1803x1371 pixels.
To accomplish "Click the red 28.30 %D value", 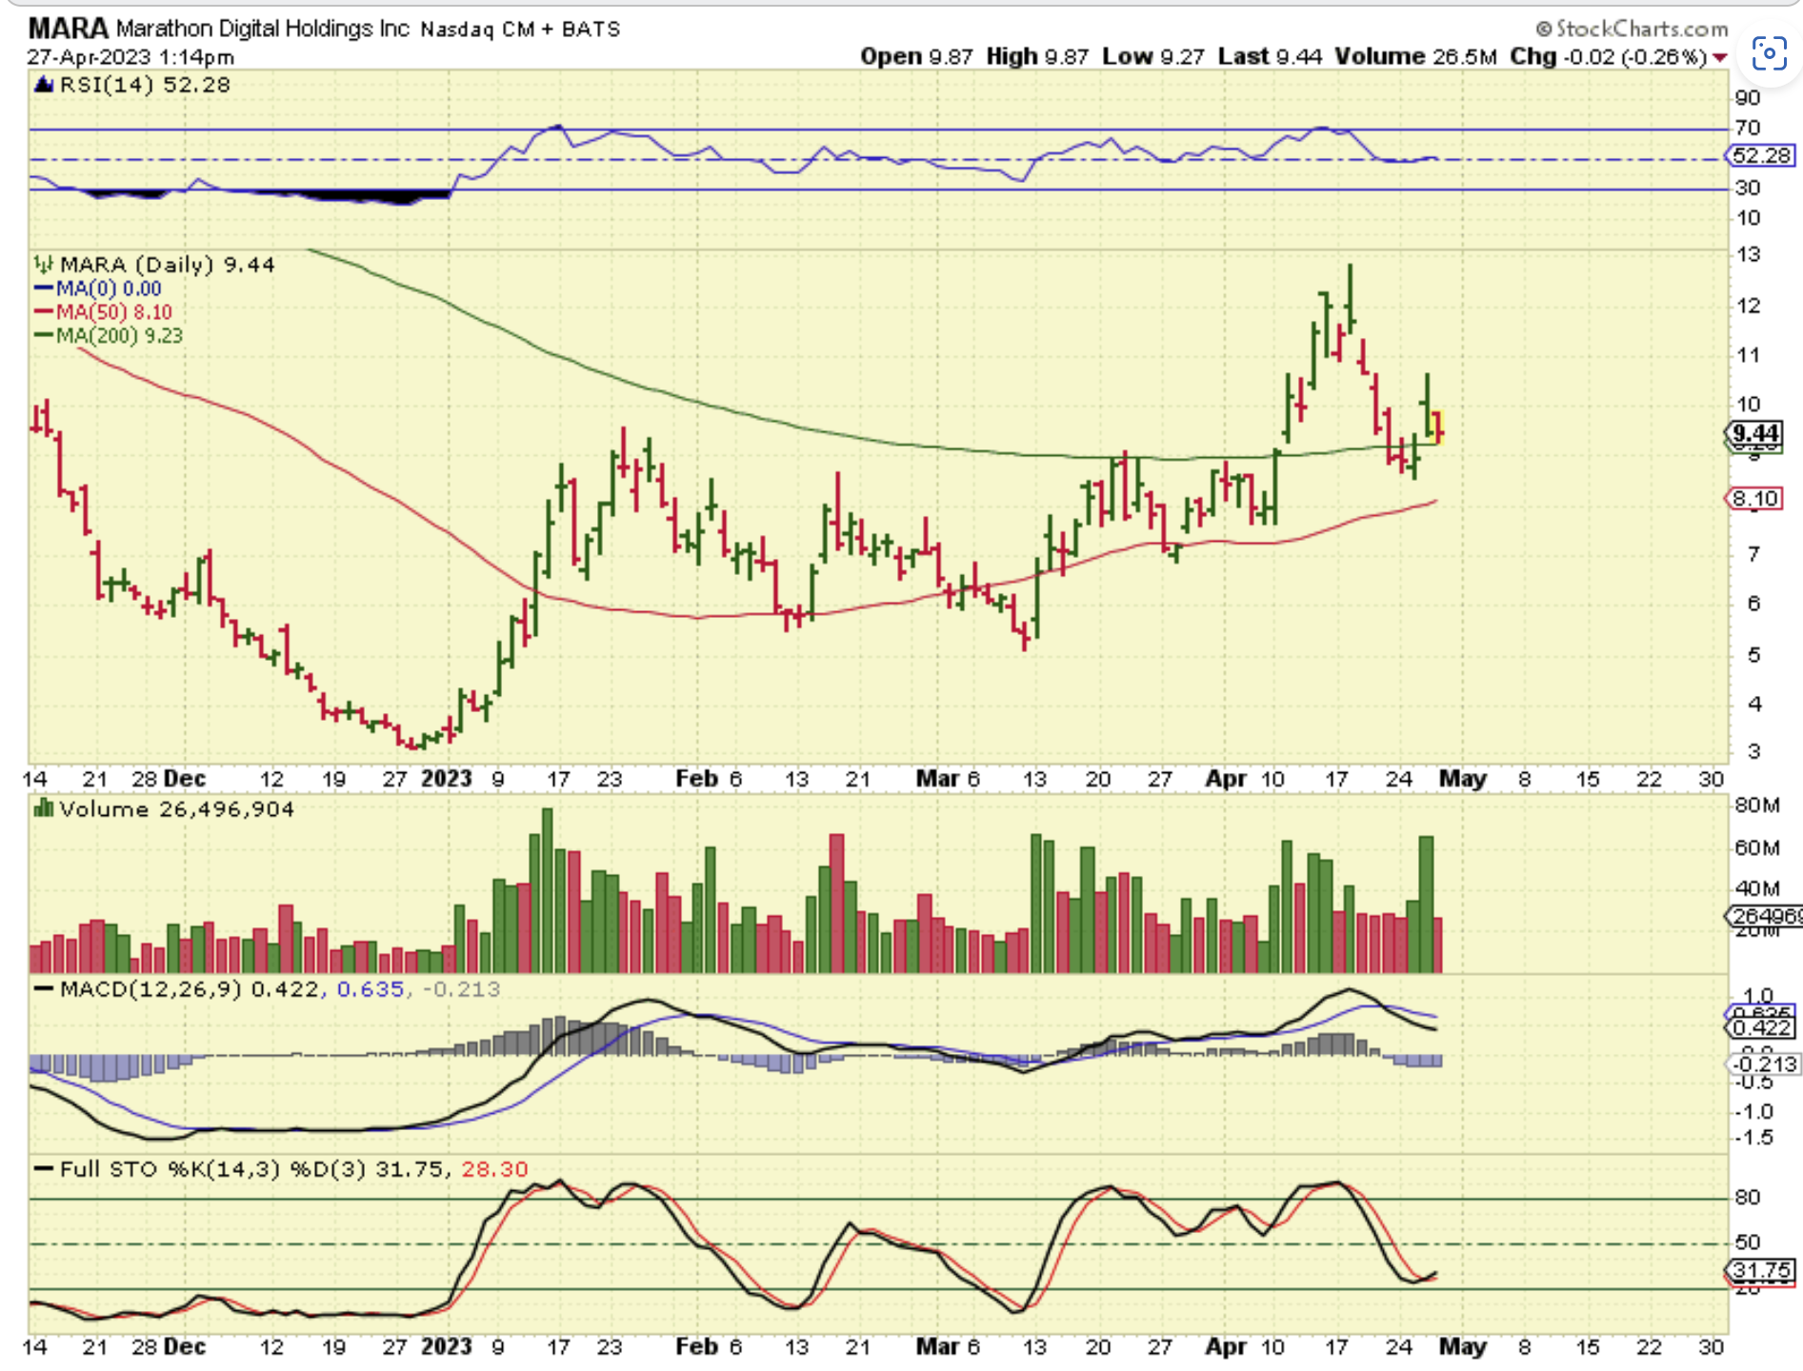I will coord(494,1169).
